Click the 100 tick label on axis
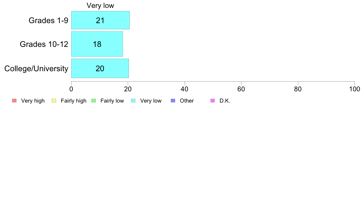 (x=354, y=89)
